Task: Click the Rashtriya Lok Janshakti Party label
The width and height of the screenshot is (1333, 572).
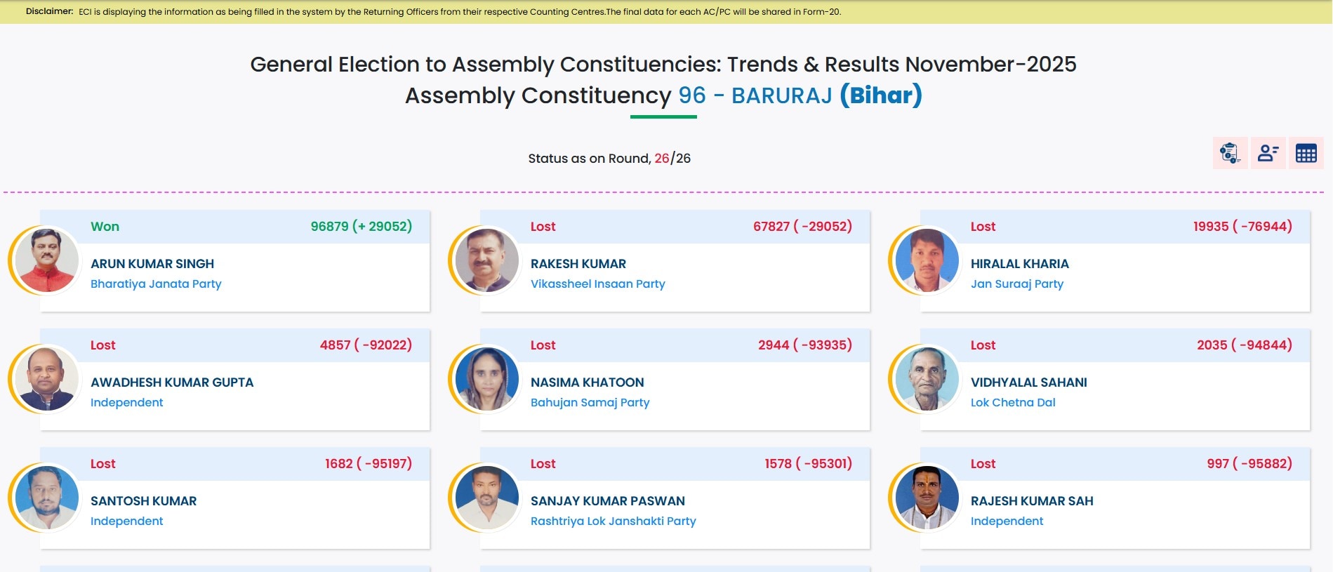Action: (613, 521)
